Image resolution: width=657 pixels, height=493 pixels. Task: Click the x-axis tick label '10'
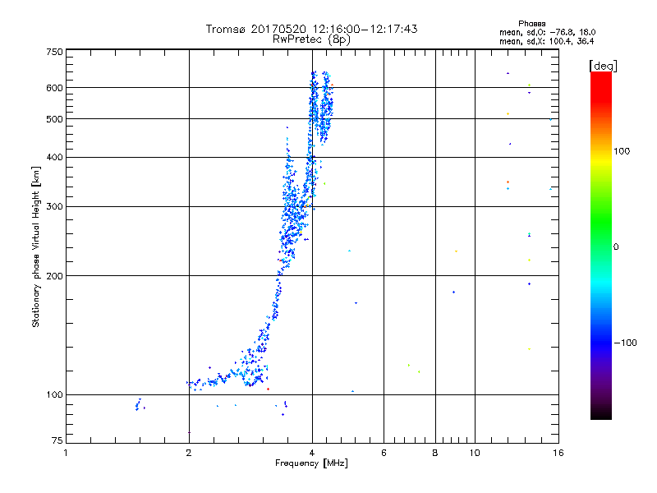pyautogui.click(x=475, y=453)
